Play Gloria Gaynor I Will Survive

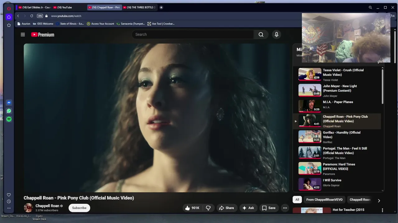[x=337, y=184]
